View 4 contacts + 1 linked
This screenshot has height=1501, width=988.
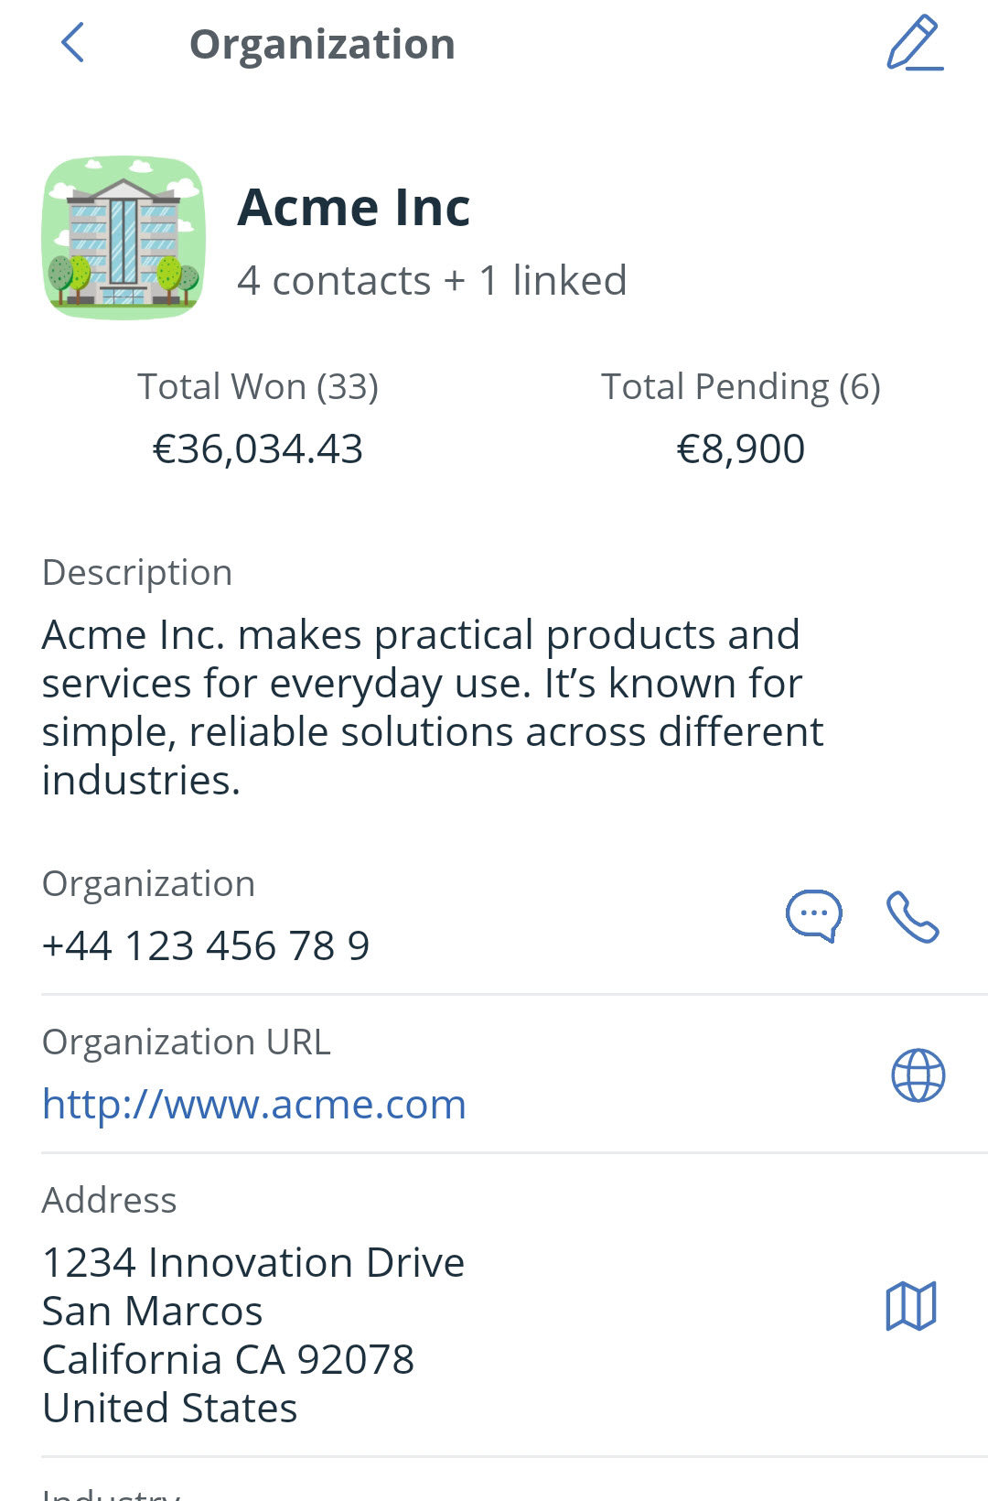pyautogui.click(x=432, y=280)
